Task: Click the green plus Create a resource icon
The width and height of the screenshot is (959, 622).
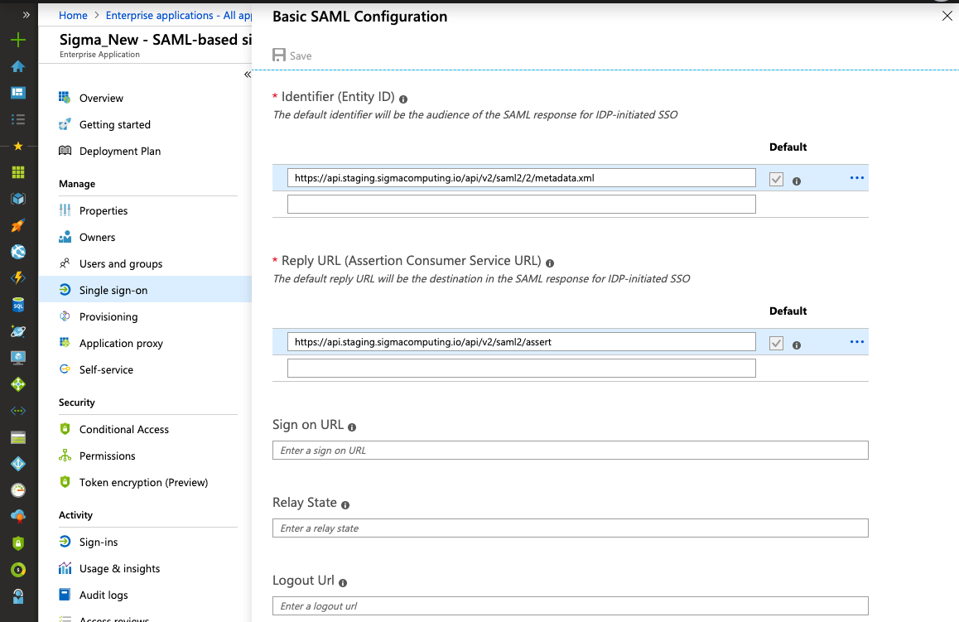Action: coord(18,40)
